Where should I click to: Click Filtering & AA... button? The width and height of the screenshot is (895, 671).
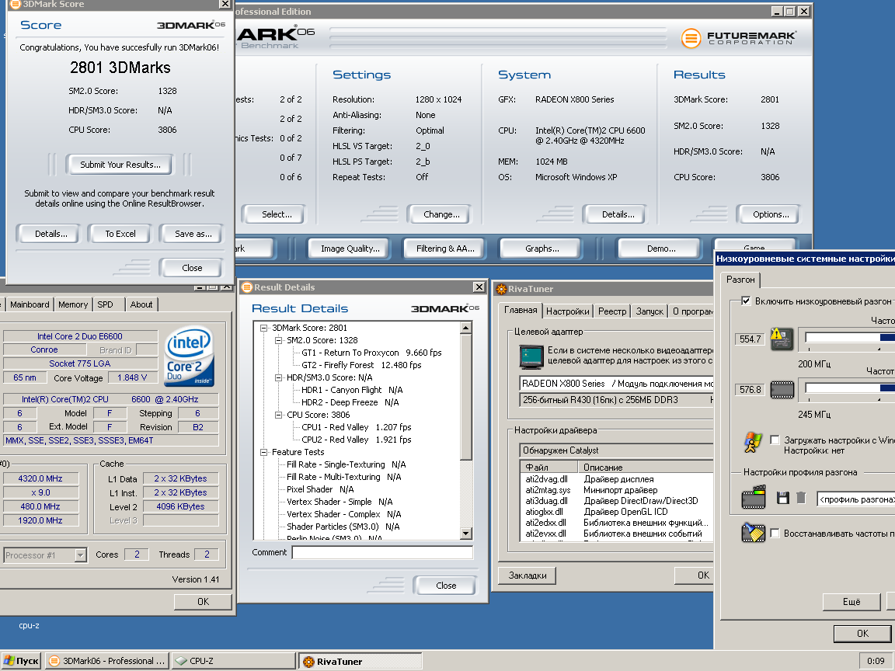[445, 249]
